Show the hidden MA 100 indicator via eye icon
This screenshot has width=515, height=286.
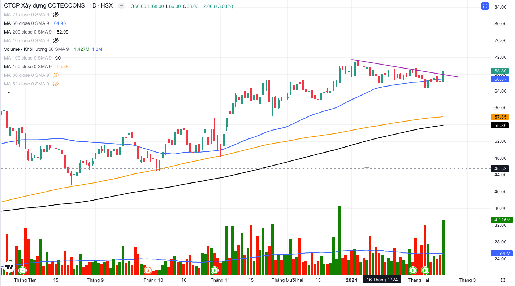click(58, 58)
